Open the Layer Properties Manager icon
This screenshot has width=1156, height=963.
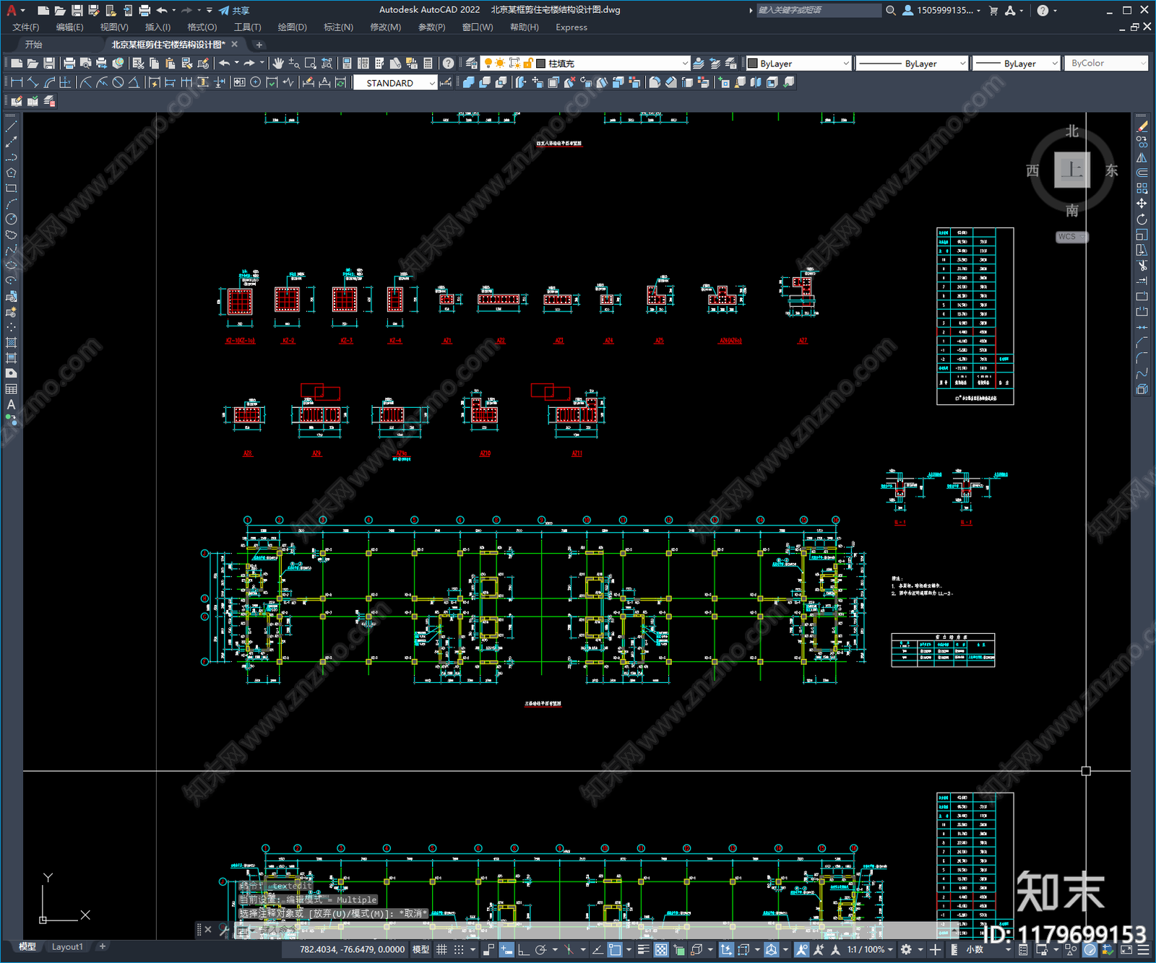coord(472,64)
